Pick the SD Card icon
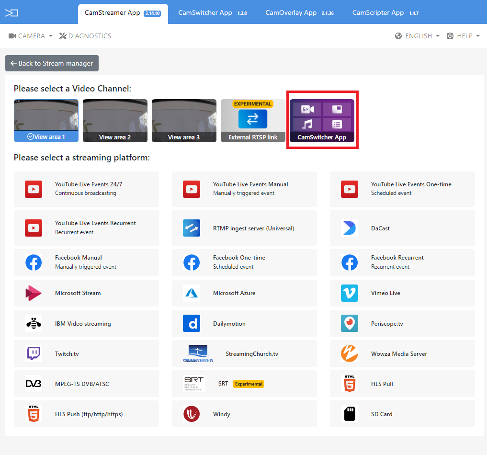487x455 pixels. (350, 414)
